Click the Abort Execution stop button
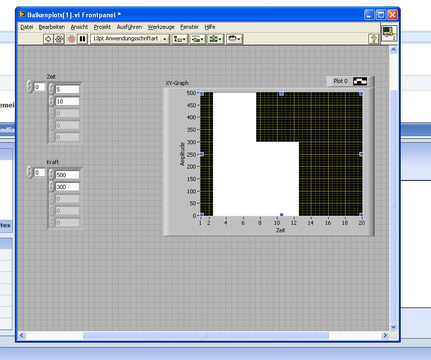This screenshot has height=360, width=431. pos(72,39)
